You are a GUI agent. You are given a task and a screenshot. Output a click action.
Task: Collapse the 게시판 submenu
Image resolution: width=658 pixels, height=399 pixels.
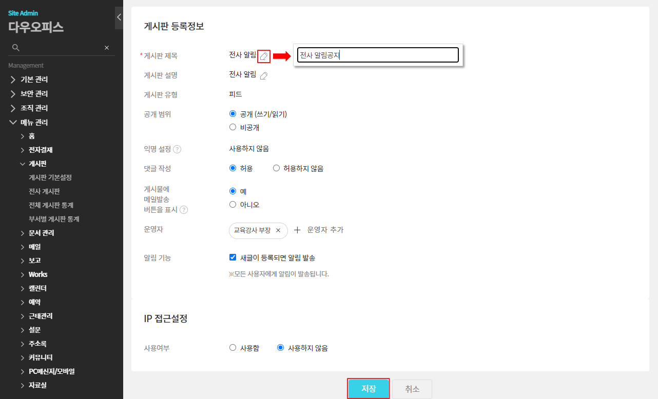(x=23, y=164)
